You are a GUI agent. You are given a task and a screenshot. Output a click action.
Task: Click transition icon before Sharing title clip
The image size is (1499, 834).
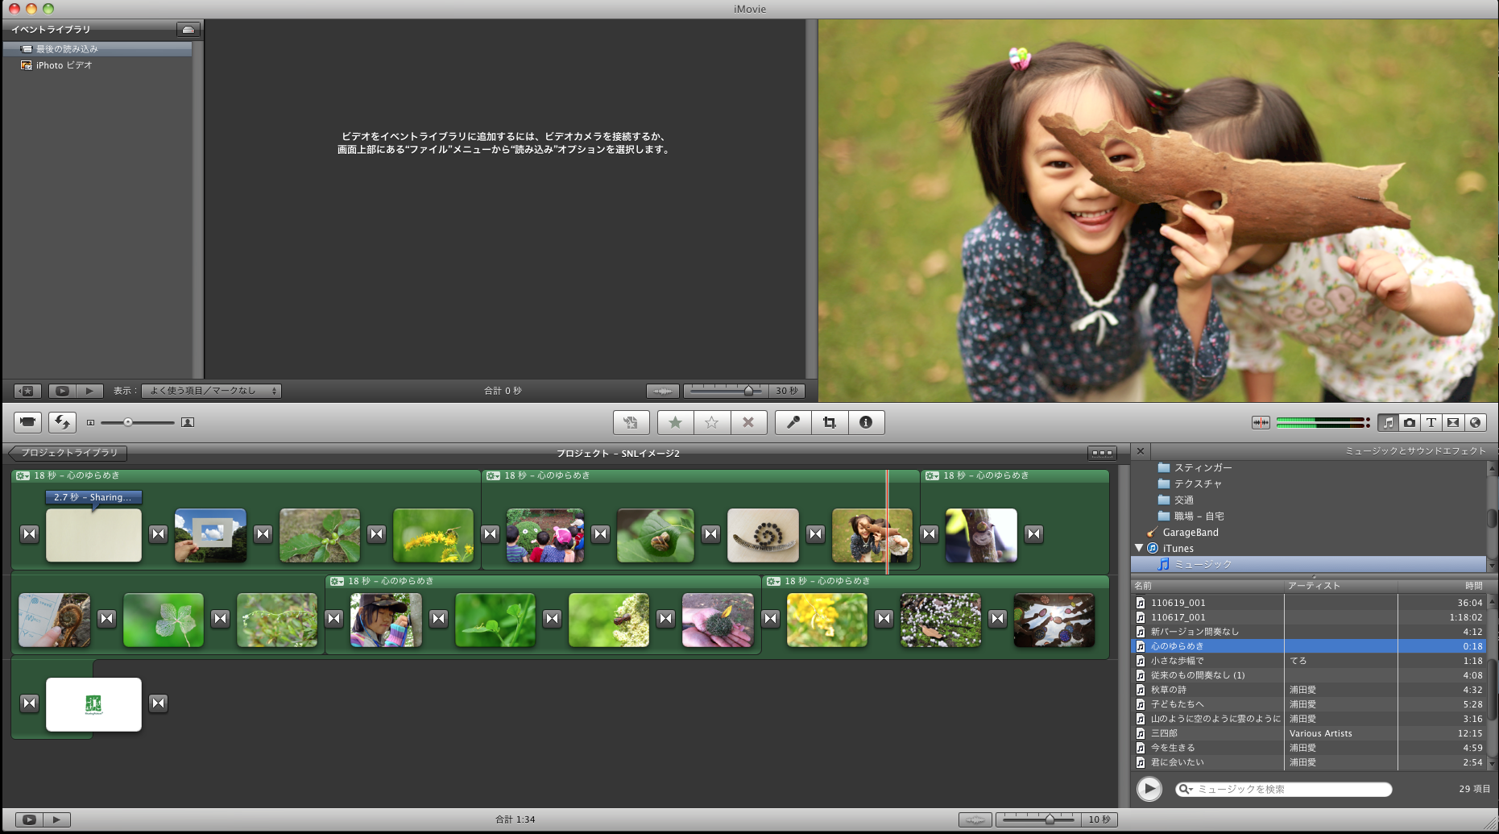29,533
